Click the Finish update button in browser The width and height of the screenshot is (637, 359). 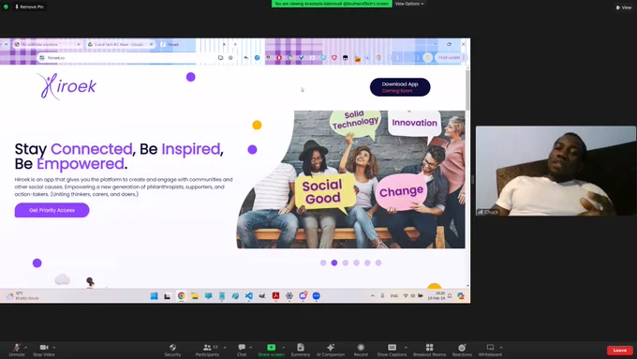point(451,58)
